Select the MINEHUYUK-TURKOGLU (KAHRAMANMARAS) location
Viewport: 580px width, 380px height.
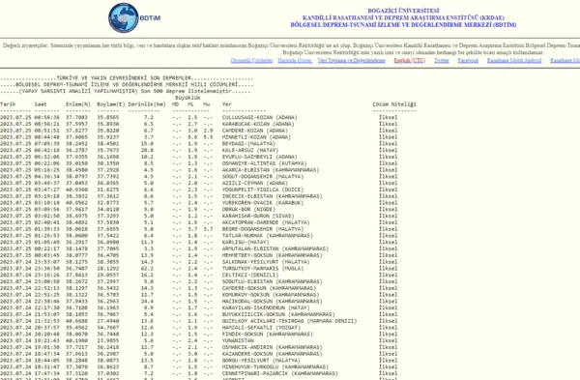tap(275, 367)
